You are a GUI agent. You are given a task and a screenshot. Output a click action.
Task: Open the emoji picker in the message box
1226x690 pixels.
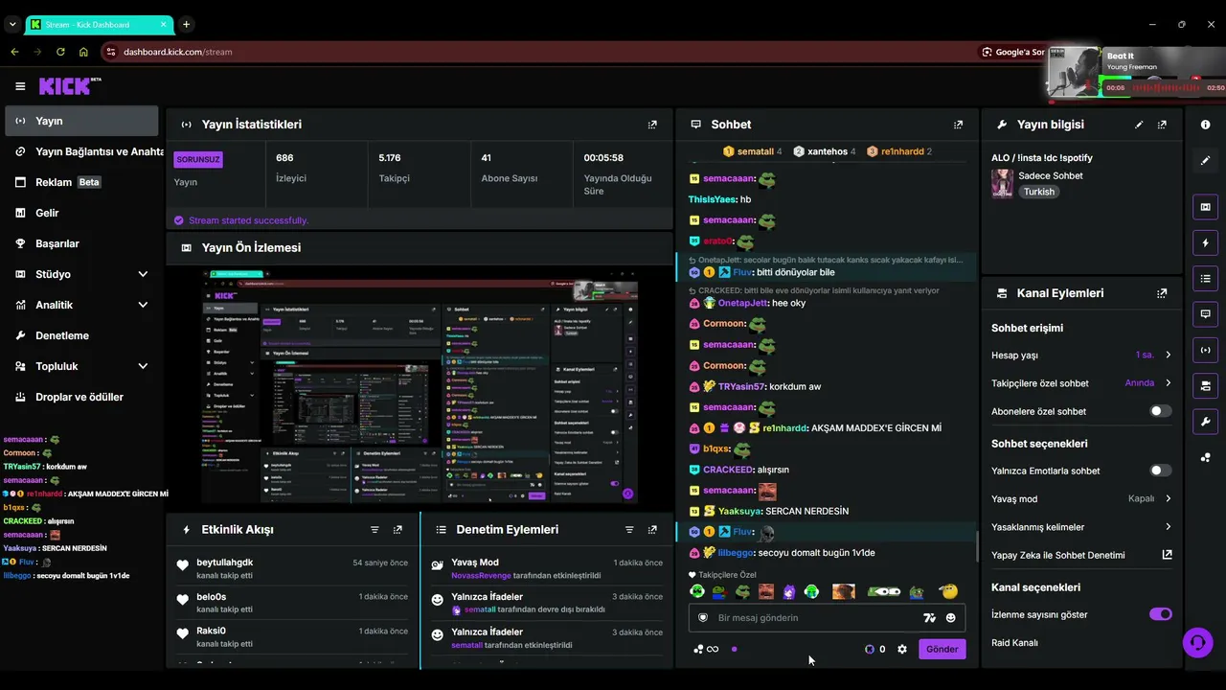(x=951, y=618)
